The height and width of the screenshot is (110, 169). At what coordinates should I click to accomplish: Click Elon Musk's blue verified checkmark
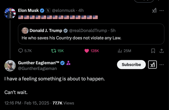42,11
